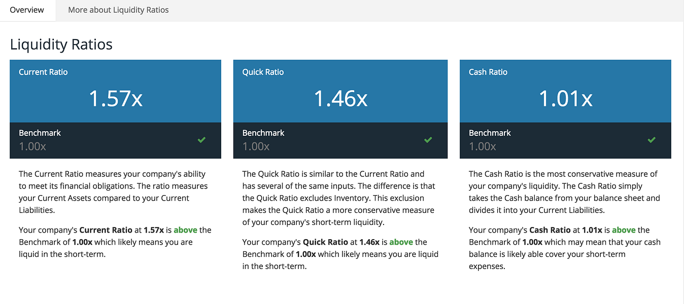Click the 1.46x Quick Ratio value
Screen dimensions: 684x304
tap(340, 98)
